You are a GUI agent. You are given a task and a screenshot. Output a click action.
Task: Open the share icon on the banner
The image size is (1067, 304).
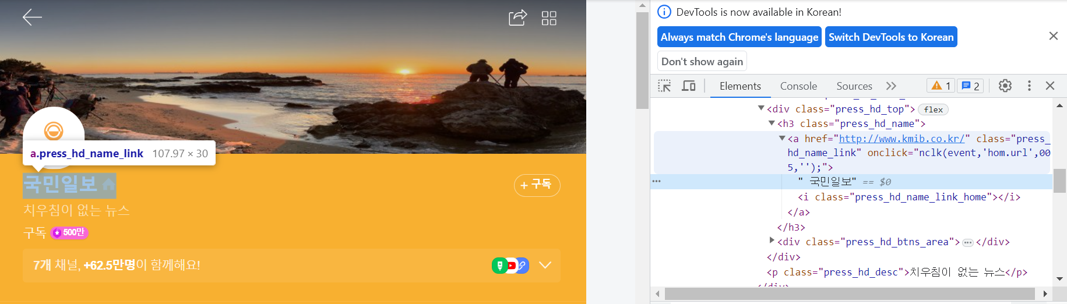pos(517,17)
